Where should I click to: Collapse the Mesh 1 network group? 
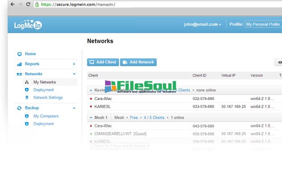point(91,117)
